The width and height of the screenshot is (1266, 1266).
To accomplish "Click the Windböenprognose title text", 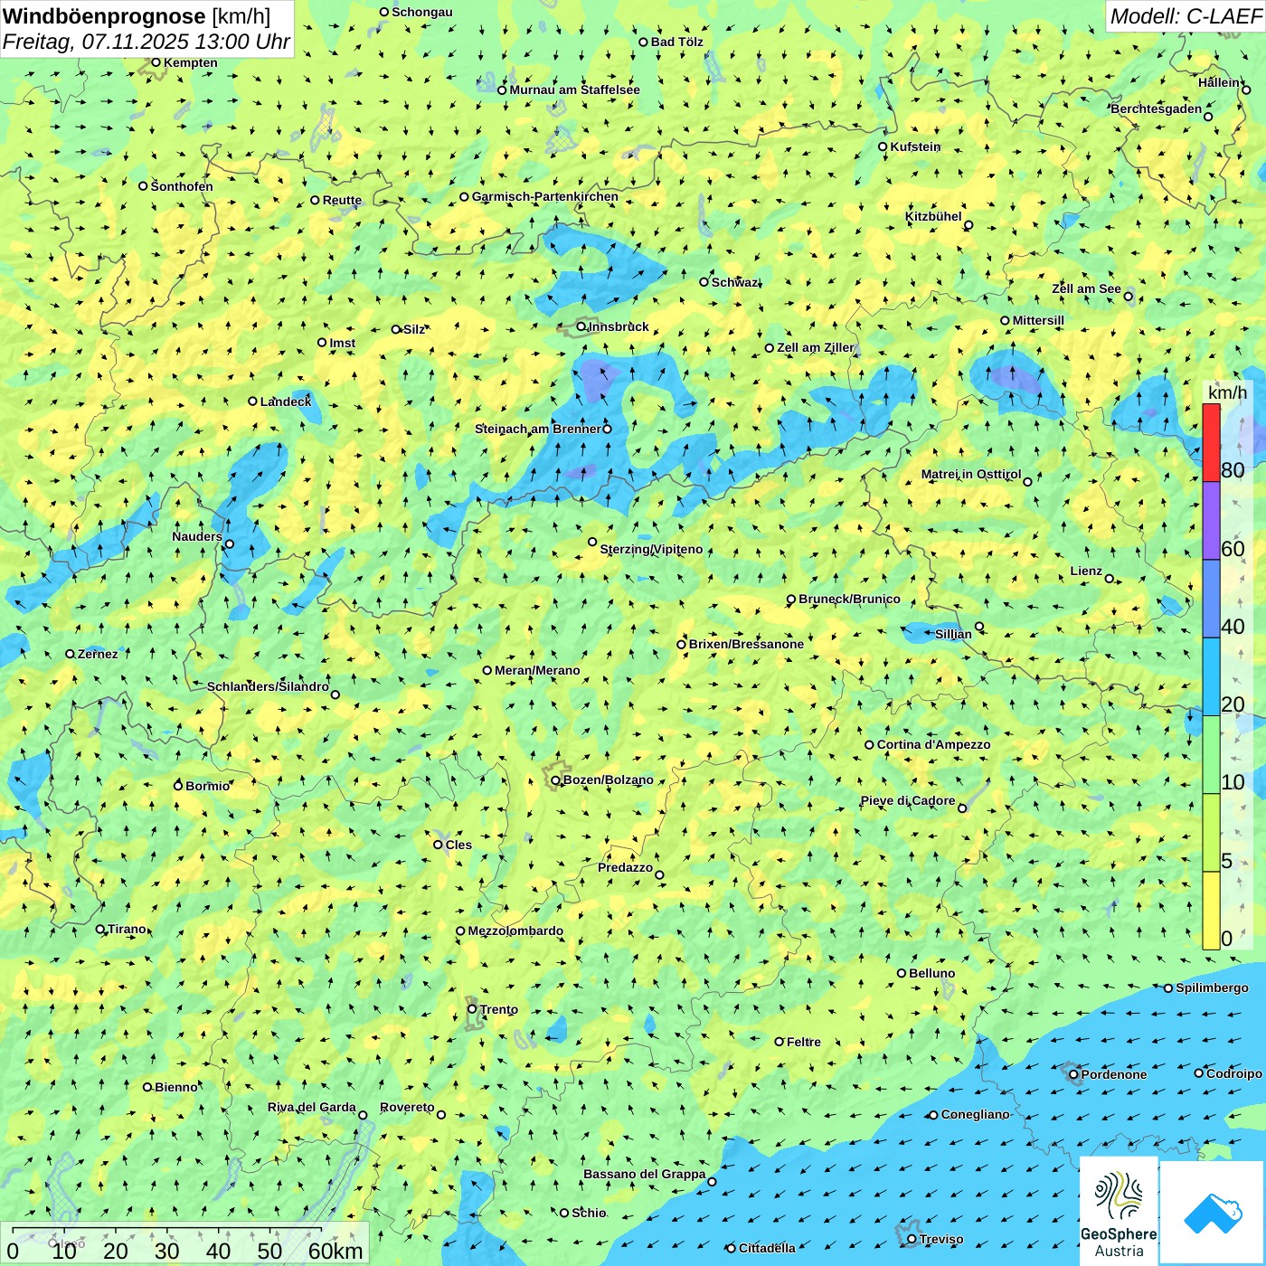I will 105,16.
